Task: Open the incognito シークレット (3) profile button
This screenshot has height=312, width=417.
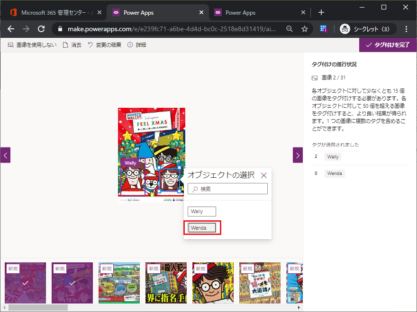Action: 368,29
